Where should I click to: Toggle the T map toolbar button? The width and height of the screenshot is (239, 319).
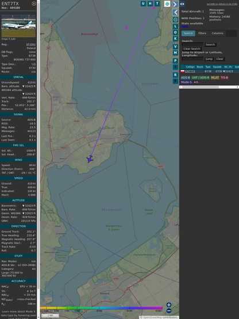pos(157,3)
